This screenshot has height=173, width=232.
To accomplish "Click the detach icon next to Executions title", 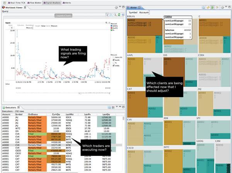I will click(19, 107).
